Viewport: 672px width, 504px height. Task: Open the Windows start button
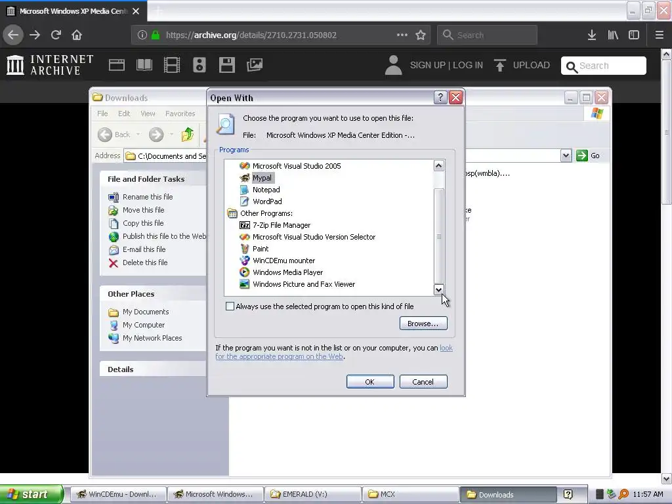[31, 494]
